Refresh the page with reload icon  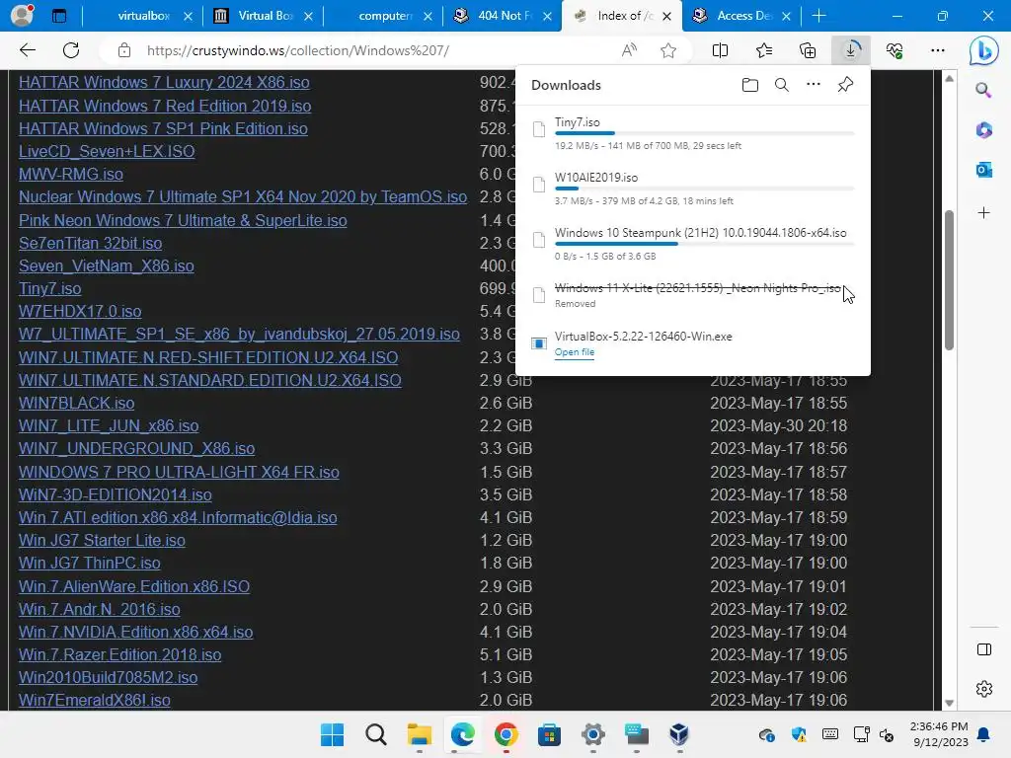point(71,50)
